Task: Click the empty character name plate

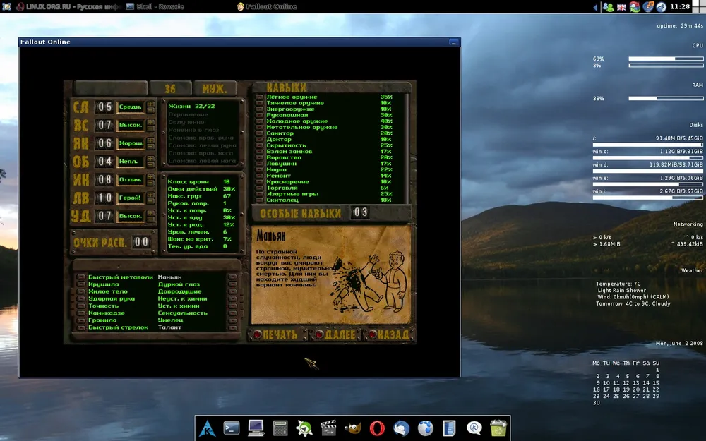Action: click(111, 88)
